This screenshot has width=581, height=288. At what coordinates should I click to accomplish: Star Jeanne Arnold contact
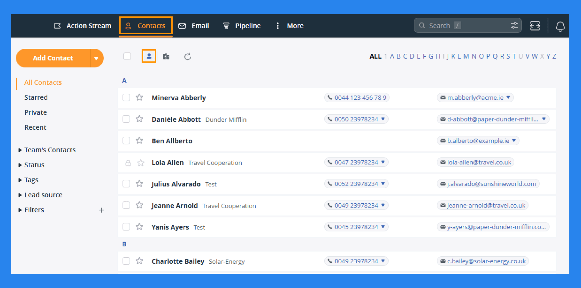(139, 205)
